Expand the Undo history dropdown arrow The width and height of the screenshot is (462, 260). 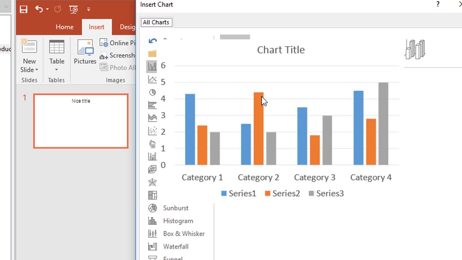click(x=47, y=9)
